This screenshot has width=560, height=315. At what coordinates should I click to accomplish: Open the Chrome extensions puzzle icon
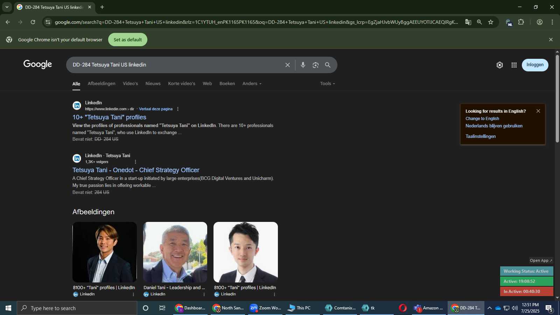click(x=521, y=22)
